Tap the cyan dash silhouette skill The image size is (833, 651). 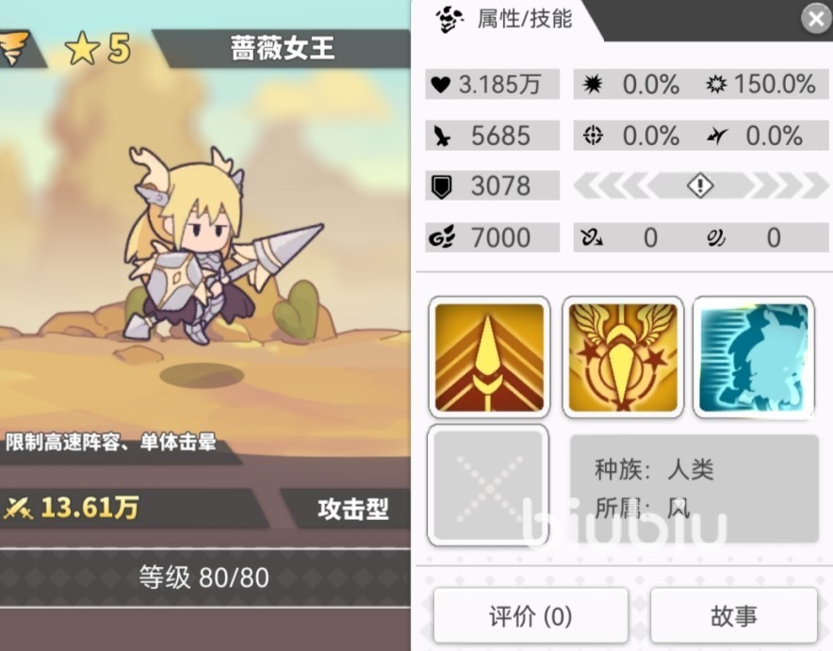pyautogui.click(x=754, y=357)
